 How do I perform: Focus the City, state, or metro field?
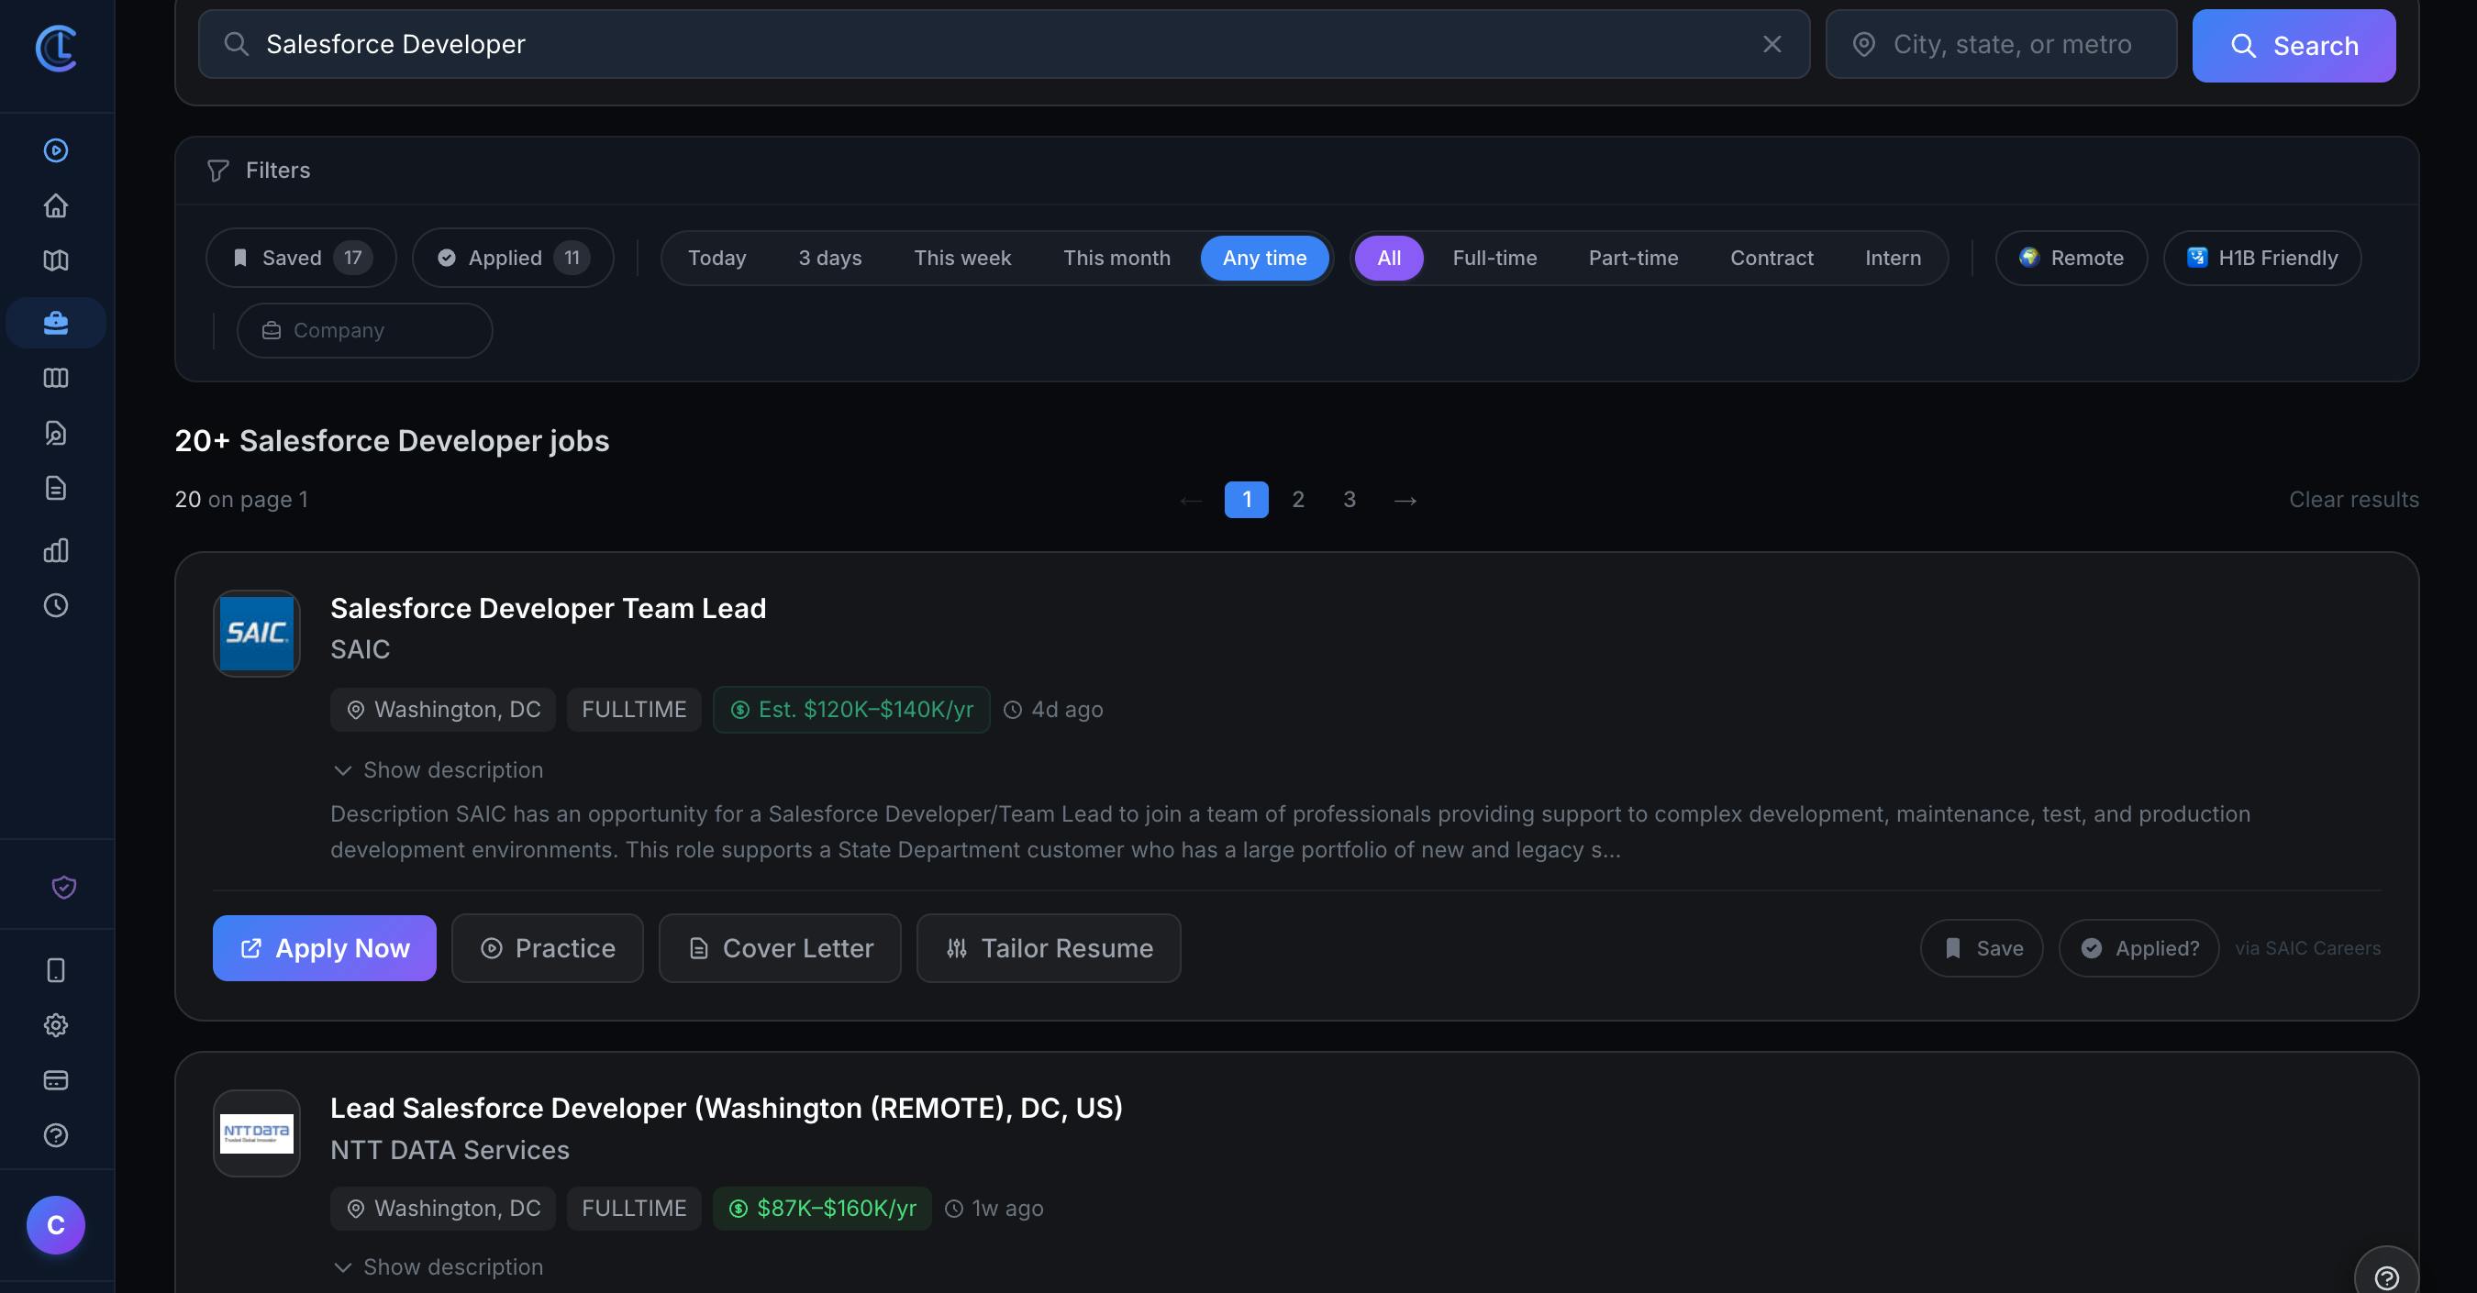2001,44
